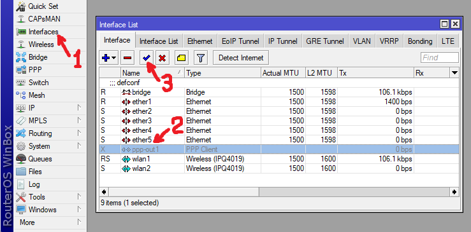The height and width of the screenshot is (232, 471).
Task: Disable selected interface with red X
Action: pos(163,58)
